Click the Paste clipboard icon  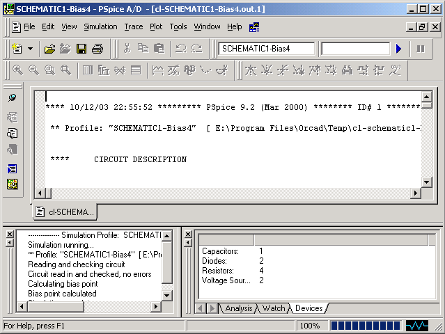coord(159,49)
